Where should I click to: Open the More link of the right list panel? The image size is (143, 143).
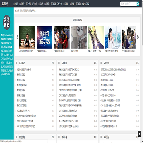(137, 63)
